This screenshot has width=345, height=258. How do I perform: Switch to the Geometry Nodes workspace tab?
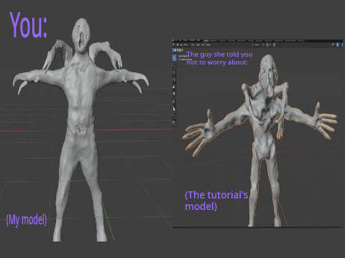coord(290,41)
